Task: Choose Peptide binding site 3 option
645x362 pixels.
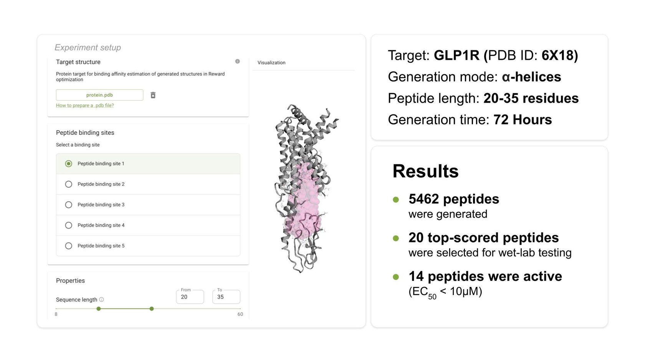Action: [69, 205]
